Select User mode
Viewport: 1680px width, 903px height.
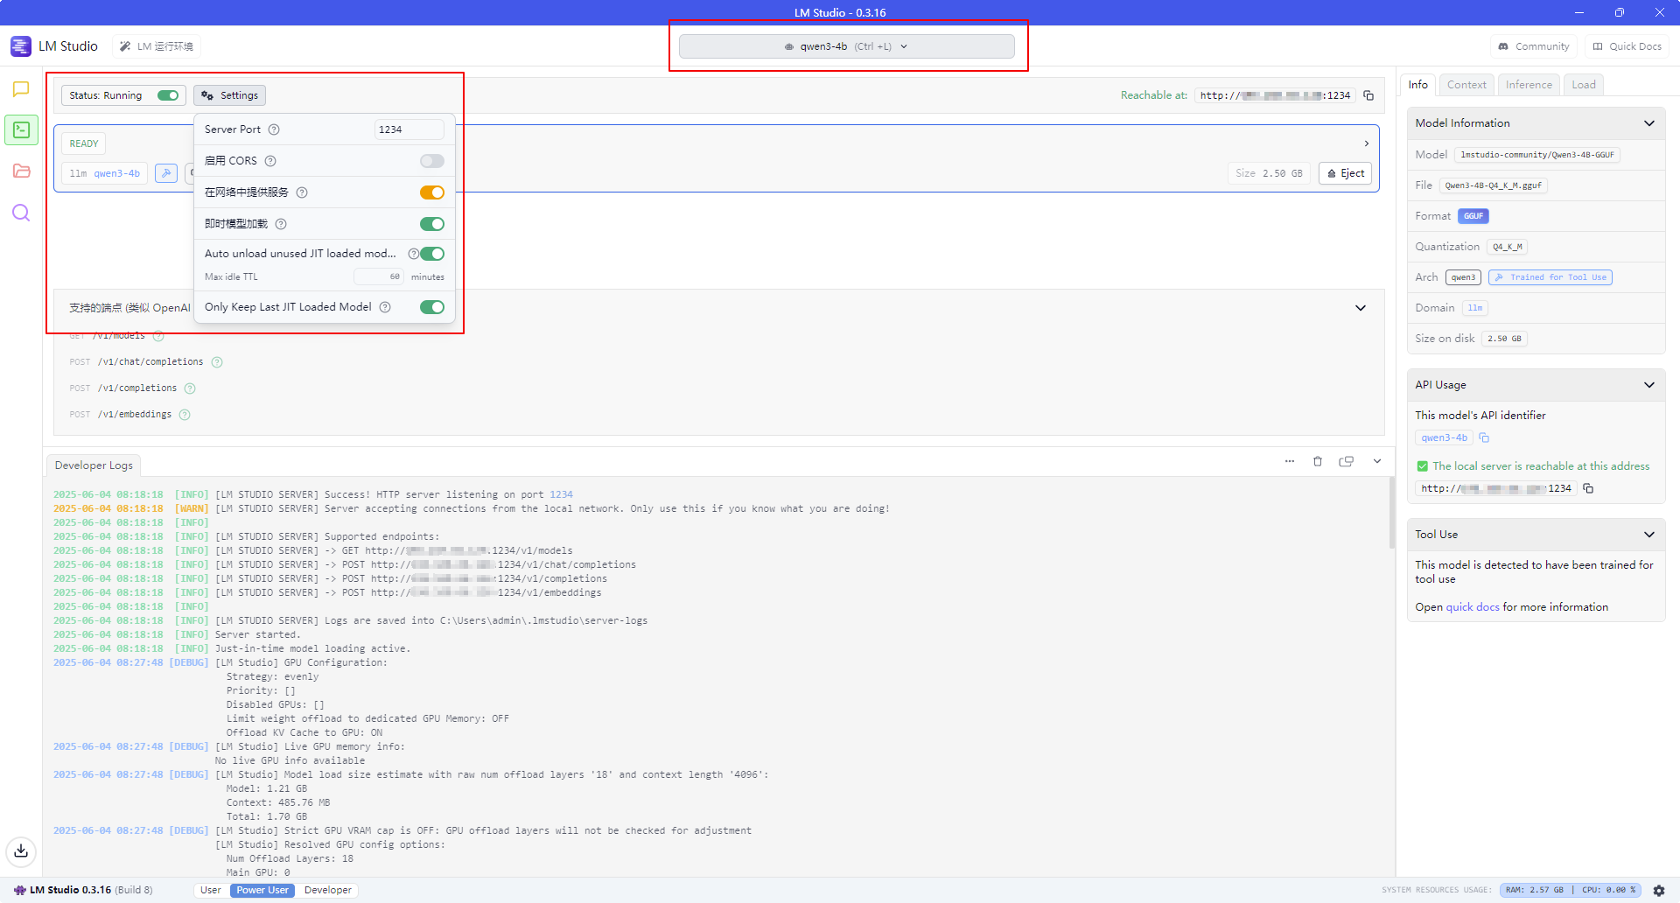(x=211, y=890)
